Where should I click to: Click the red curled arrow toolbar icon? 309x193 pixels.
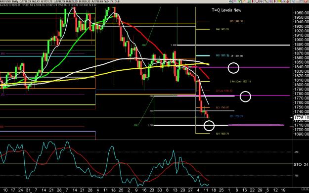288,1
